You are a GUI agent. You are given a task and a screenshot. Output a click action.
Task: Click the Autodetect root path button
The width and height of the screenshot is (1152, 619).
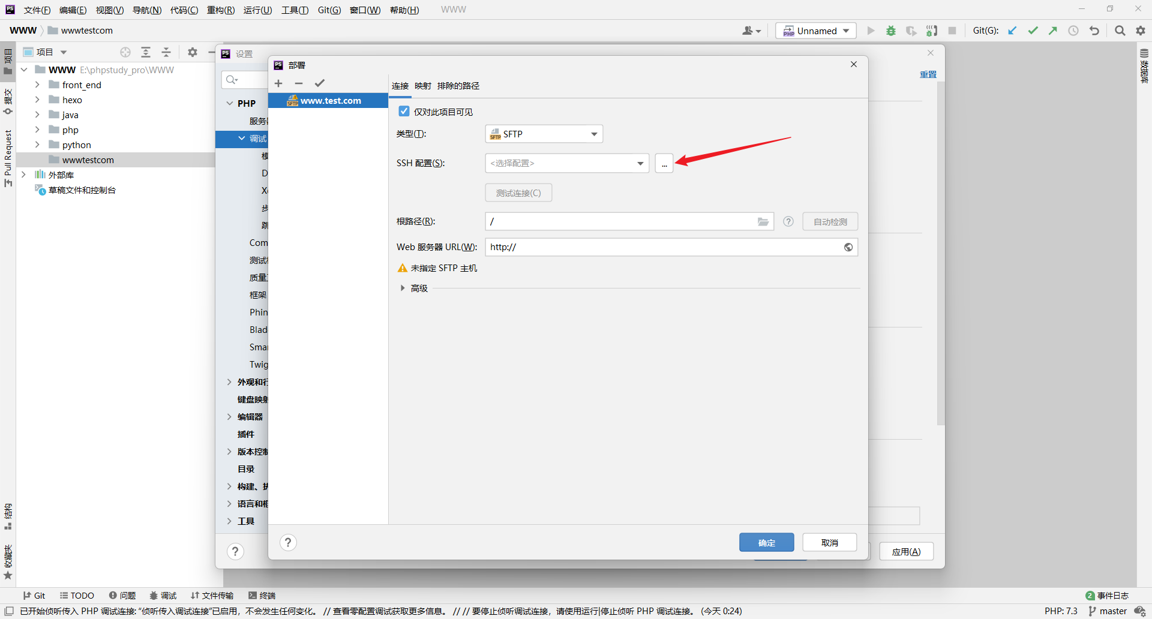pos(830,222)
